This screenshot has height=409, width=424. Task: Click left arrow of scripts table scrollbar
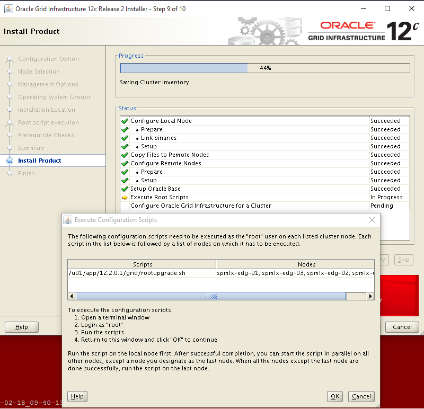pyautogui.click(x=72, y=296)
